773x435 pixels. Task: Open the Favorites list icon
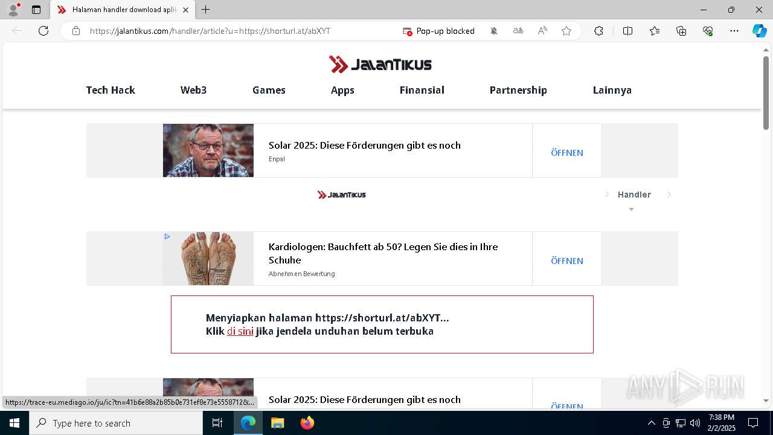point(655,31)
